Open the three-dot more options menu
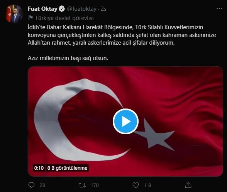Viewport: 227px width, 192px height. point(219,8)
